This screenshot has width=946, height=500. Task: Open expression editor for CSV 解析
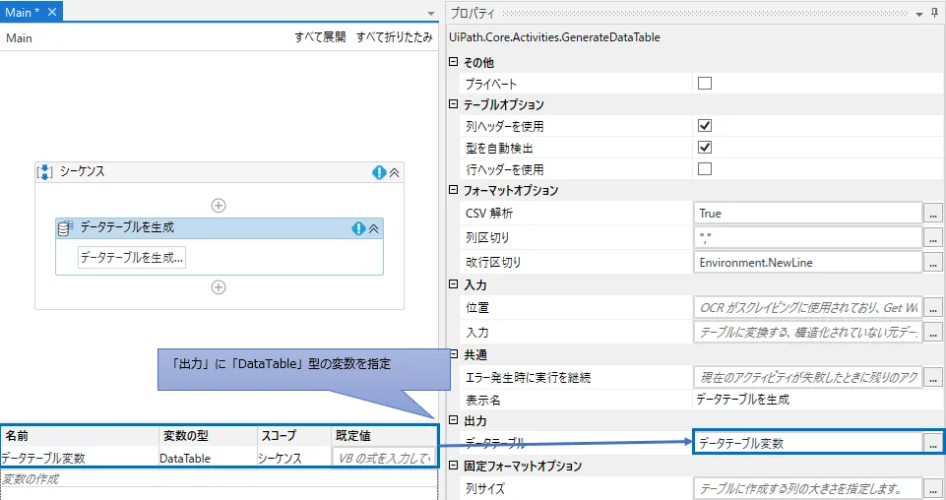pos(933,213)
